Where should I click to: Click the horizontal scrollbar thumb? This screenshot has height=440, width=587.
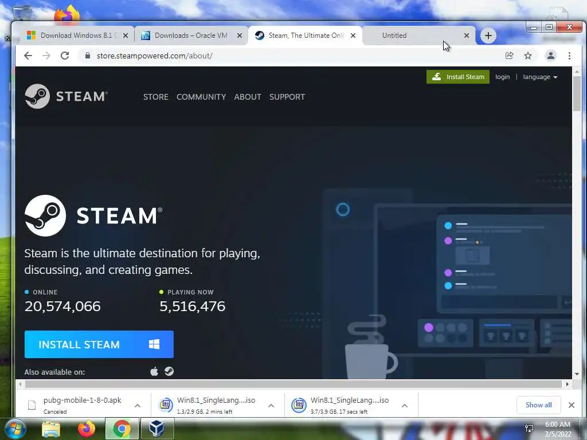click(293, 384)
